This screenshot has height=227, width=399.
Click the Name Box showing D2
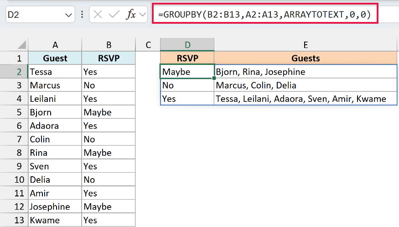(x=40, y=15)
